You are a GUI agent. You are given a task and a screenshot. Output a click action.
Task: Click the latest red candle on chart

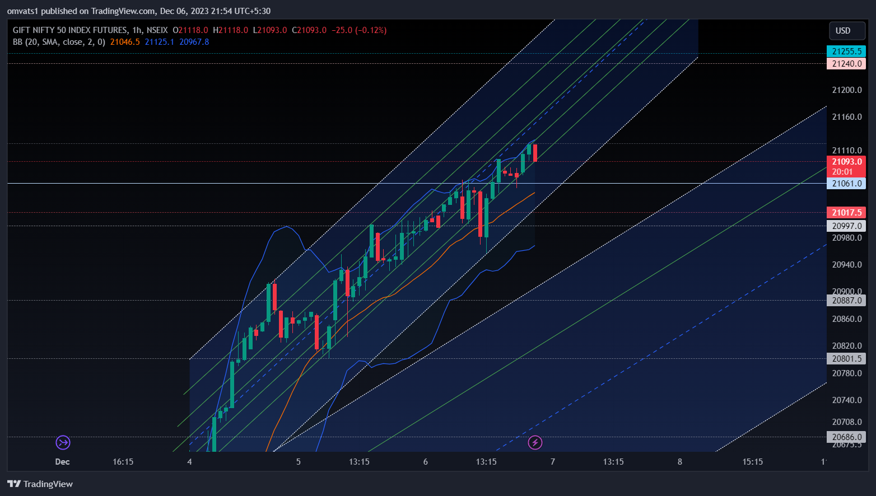pos(535,153)
